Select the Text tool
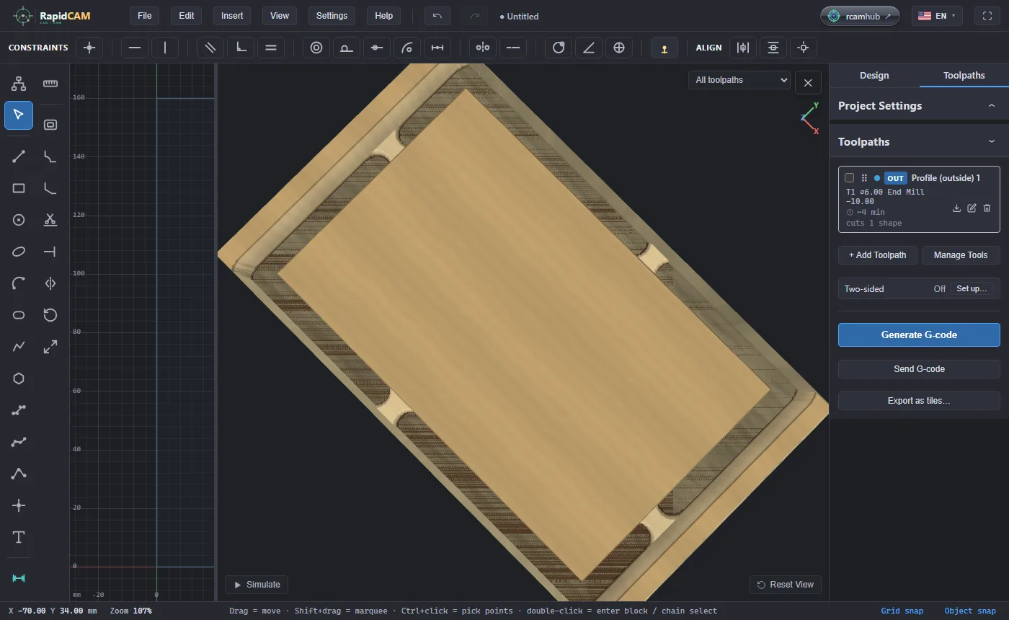The width and height of the screenshot is (1009, 620). 19,537
